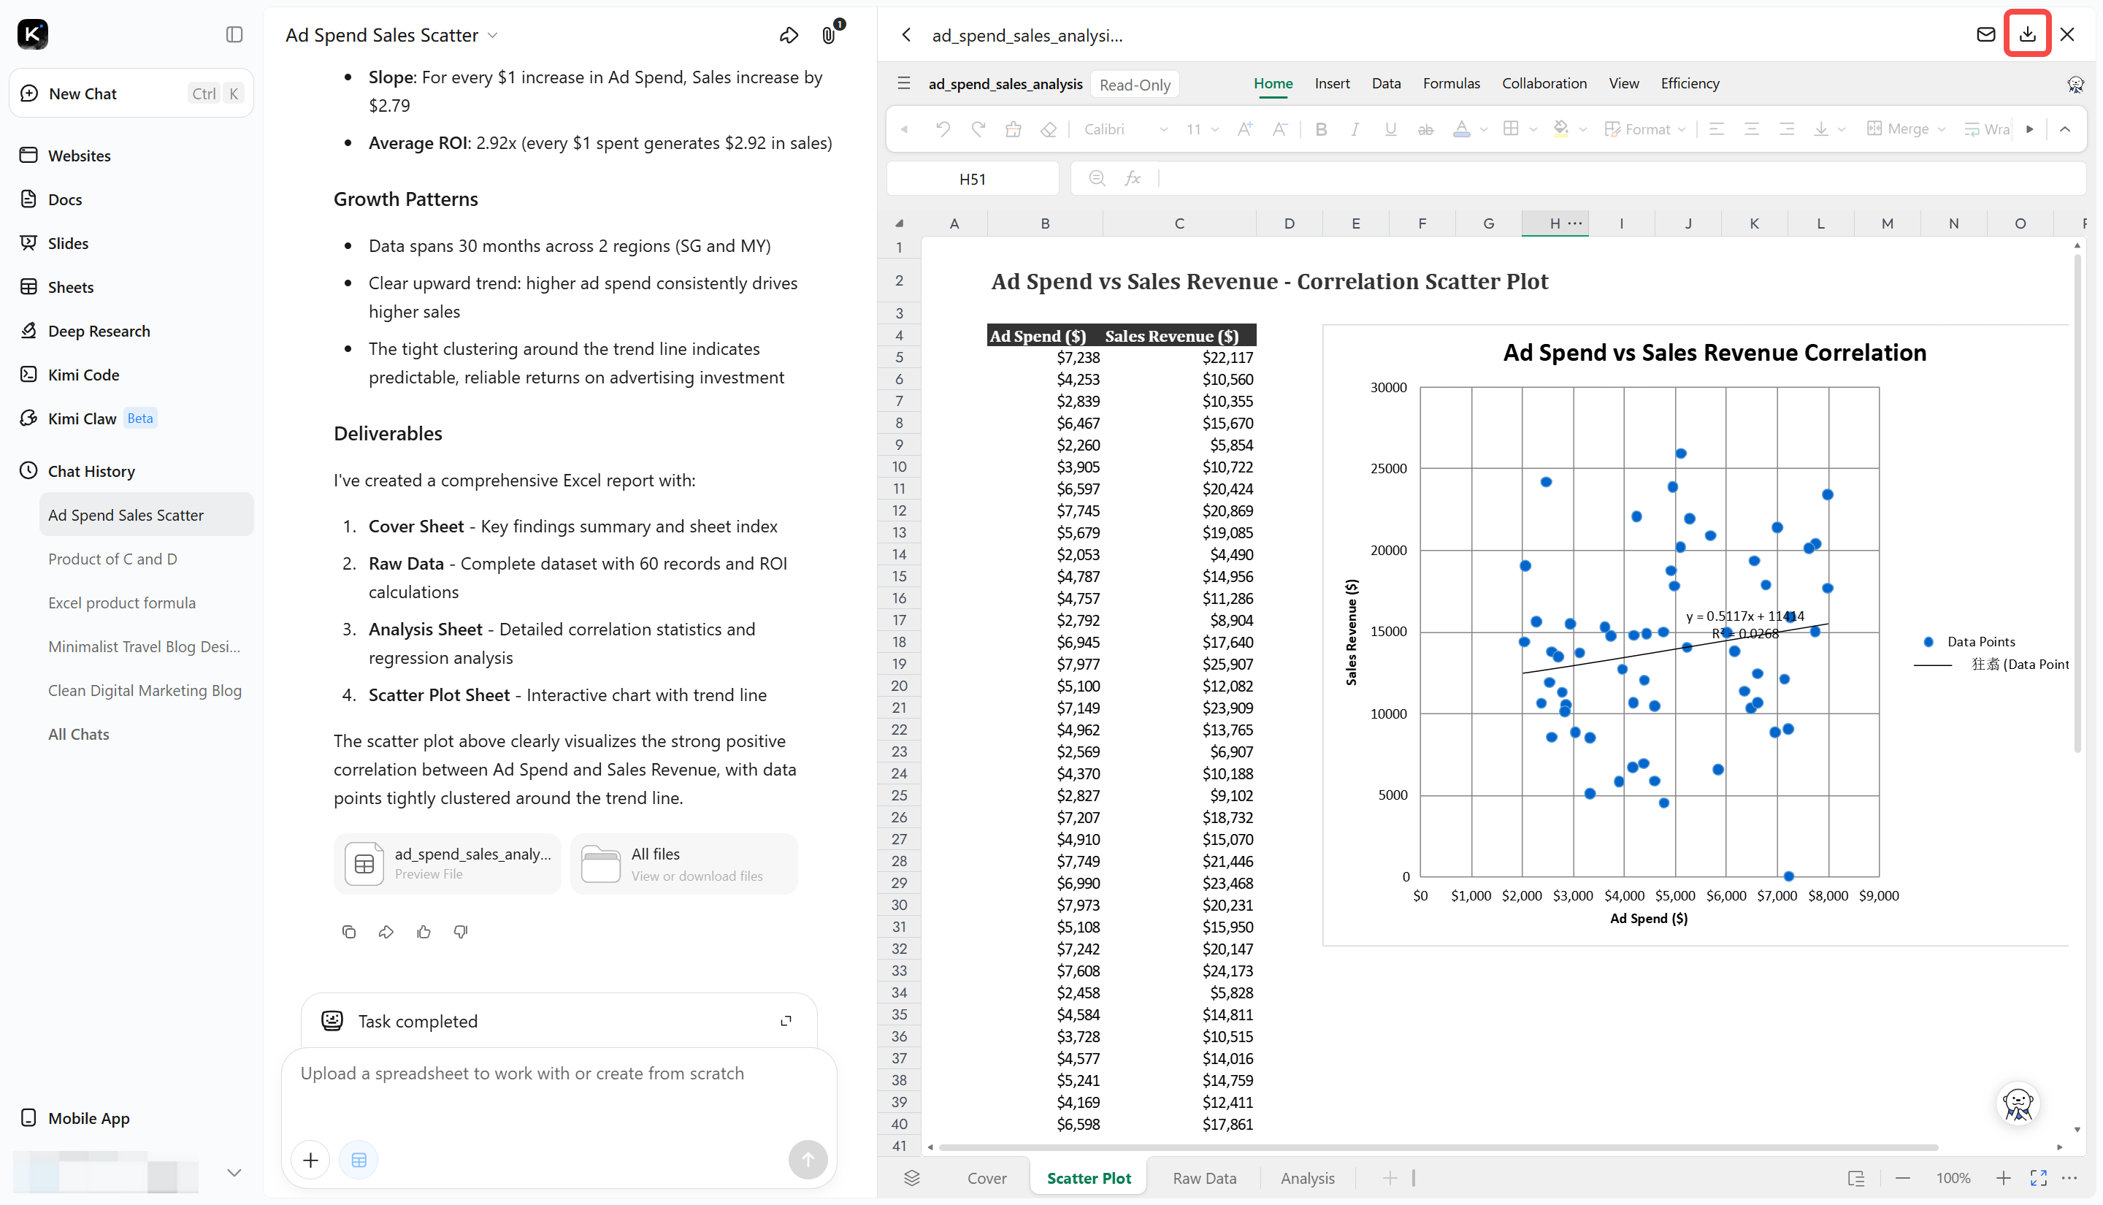Click the eraser clear format icon
Image resolution: width=2103 pixels, height=1205 pixels.
point(1048,129)
